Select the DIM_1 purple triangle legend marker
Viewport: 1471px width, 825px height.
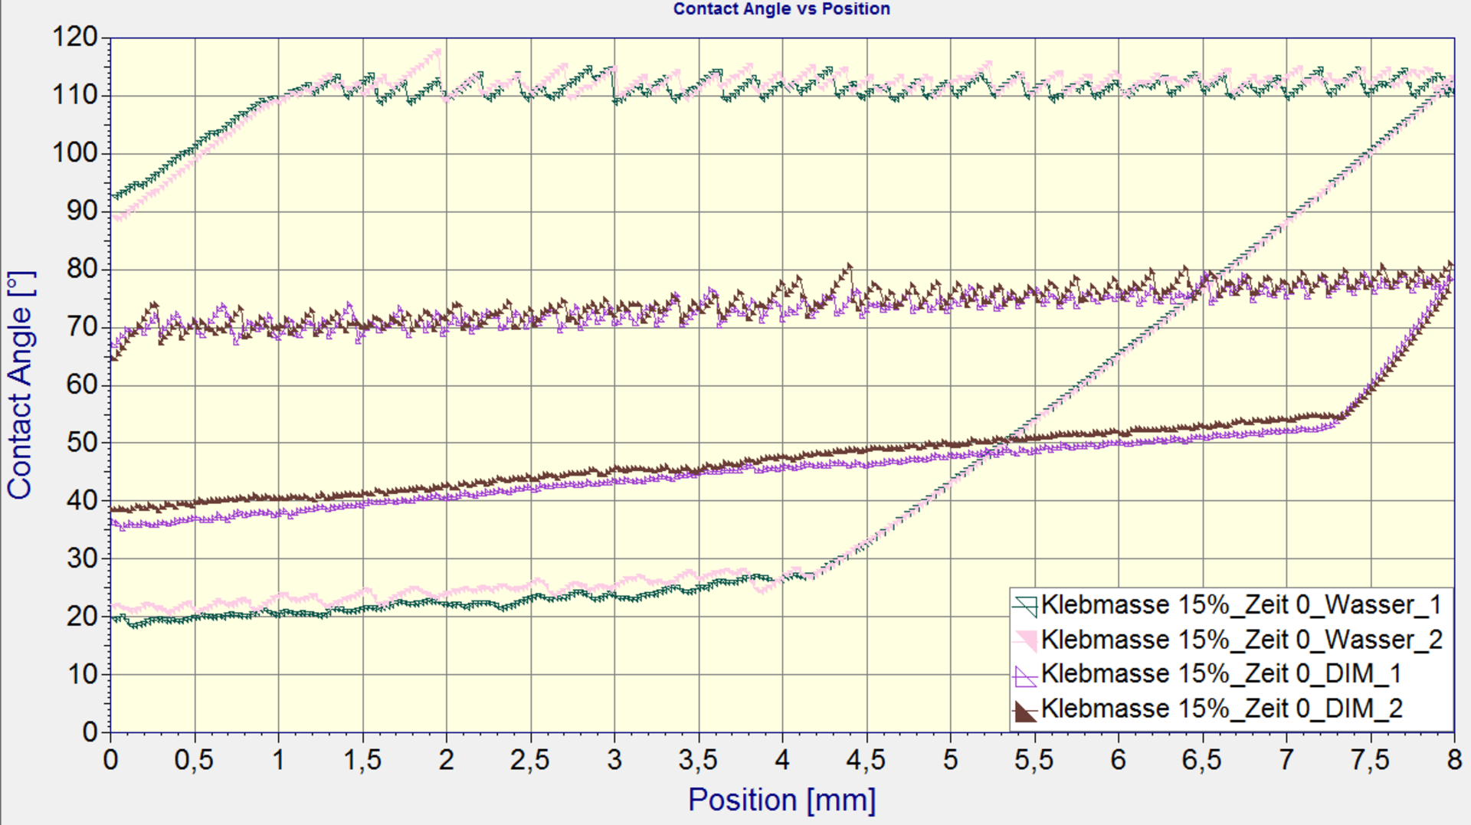(1027, 673)
